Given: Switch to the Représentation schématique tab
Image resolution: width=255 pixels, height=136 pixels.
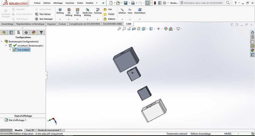Looking at the screenshot, I should click(x=30, y=24).
